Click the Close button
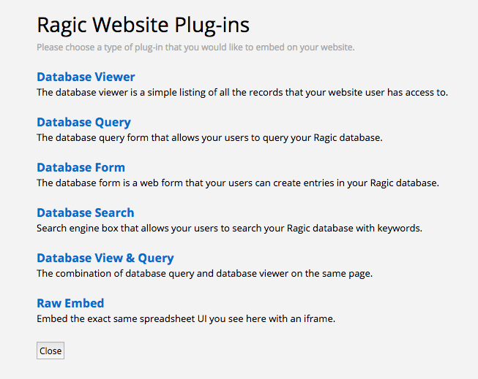This screenshot has width=478, height=379. [x=51, y=351]
